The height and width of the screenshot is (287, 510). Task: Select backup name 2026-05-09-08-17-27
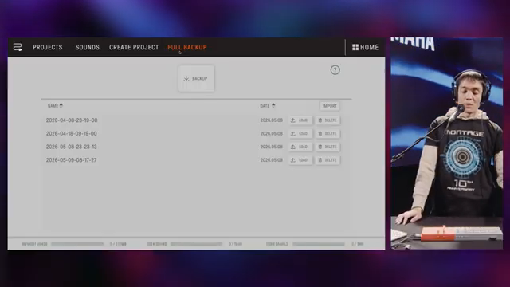click(x=71, y=160)
